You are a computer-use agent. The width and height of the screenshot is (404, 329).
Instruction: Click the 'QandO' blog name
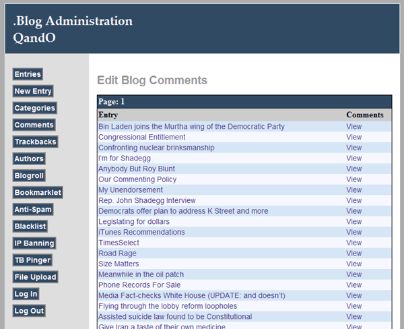tap(34, 38)
